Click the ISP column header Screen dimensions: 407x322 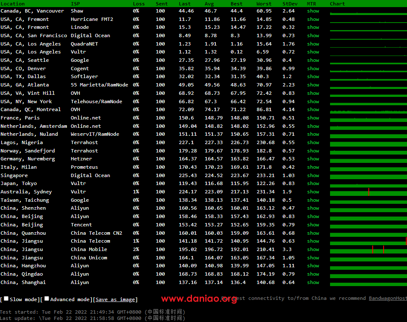[75, 4]
